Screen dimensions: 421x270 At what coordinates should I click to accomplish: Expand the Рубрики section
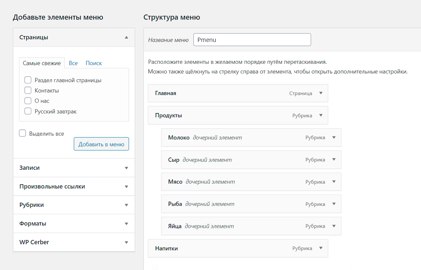pyautogui.click(x=127, y=205)
